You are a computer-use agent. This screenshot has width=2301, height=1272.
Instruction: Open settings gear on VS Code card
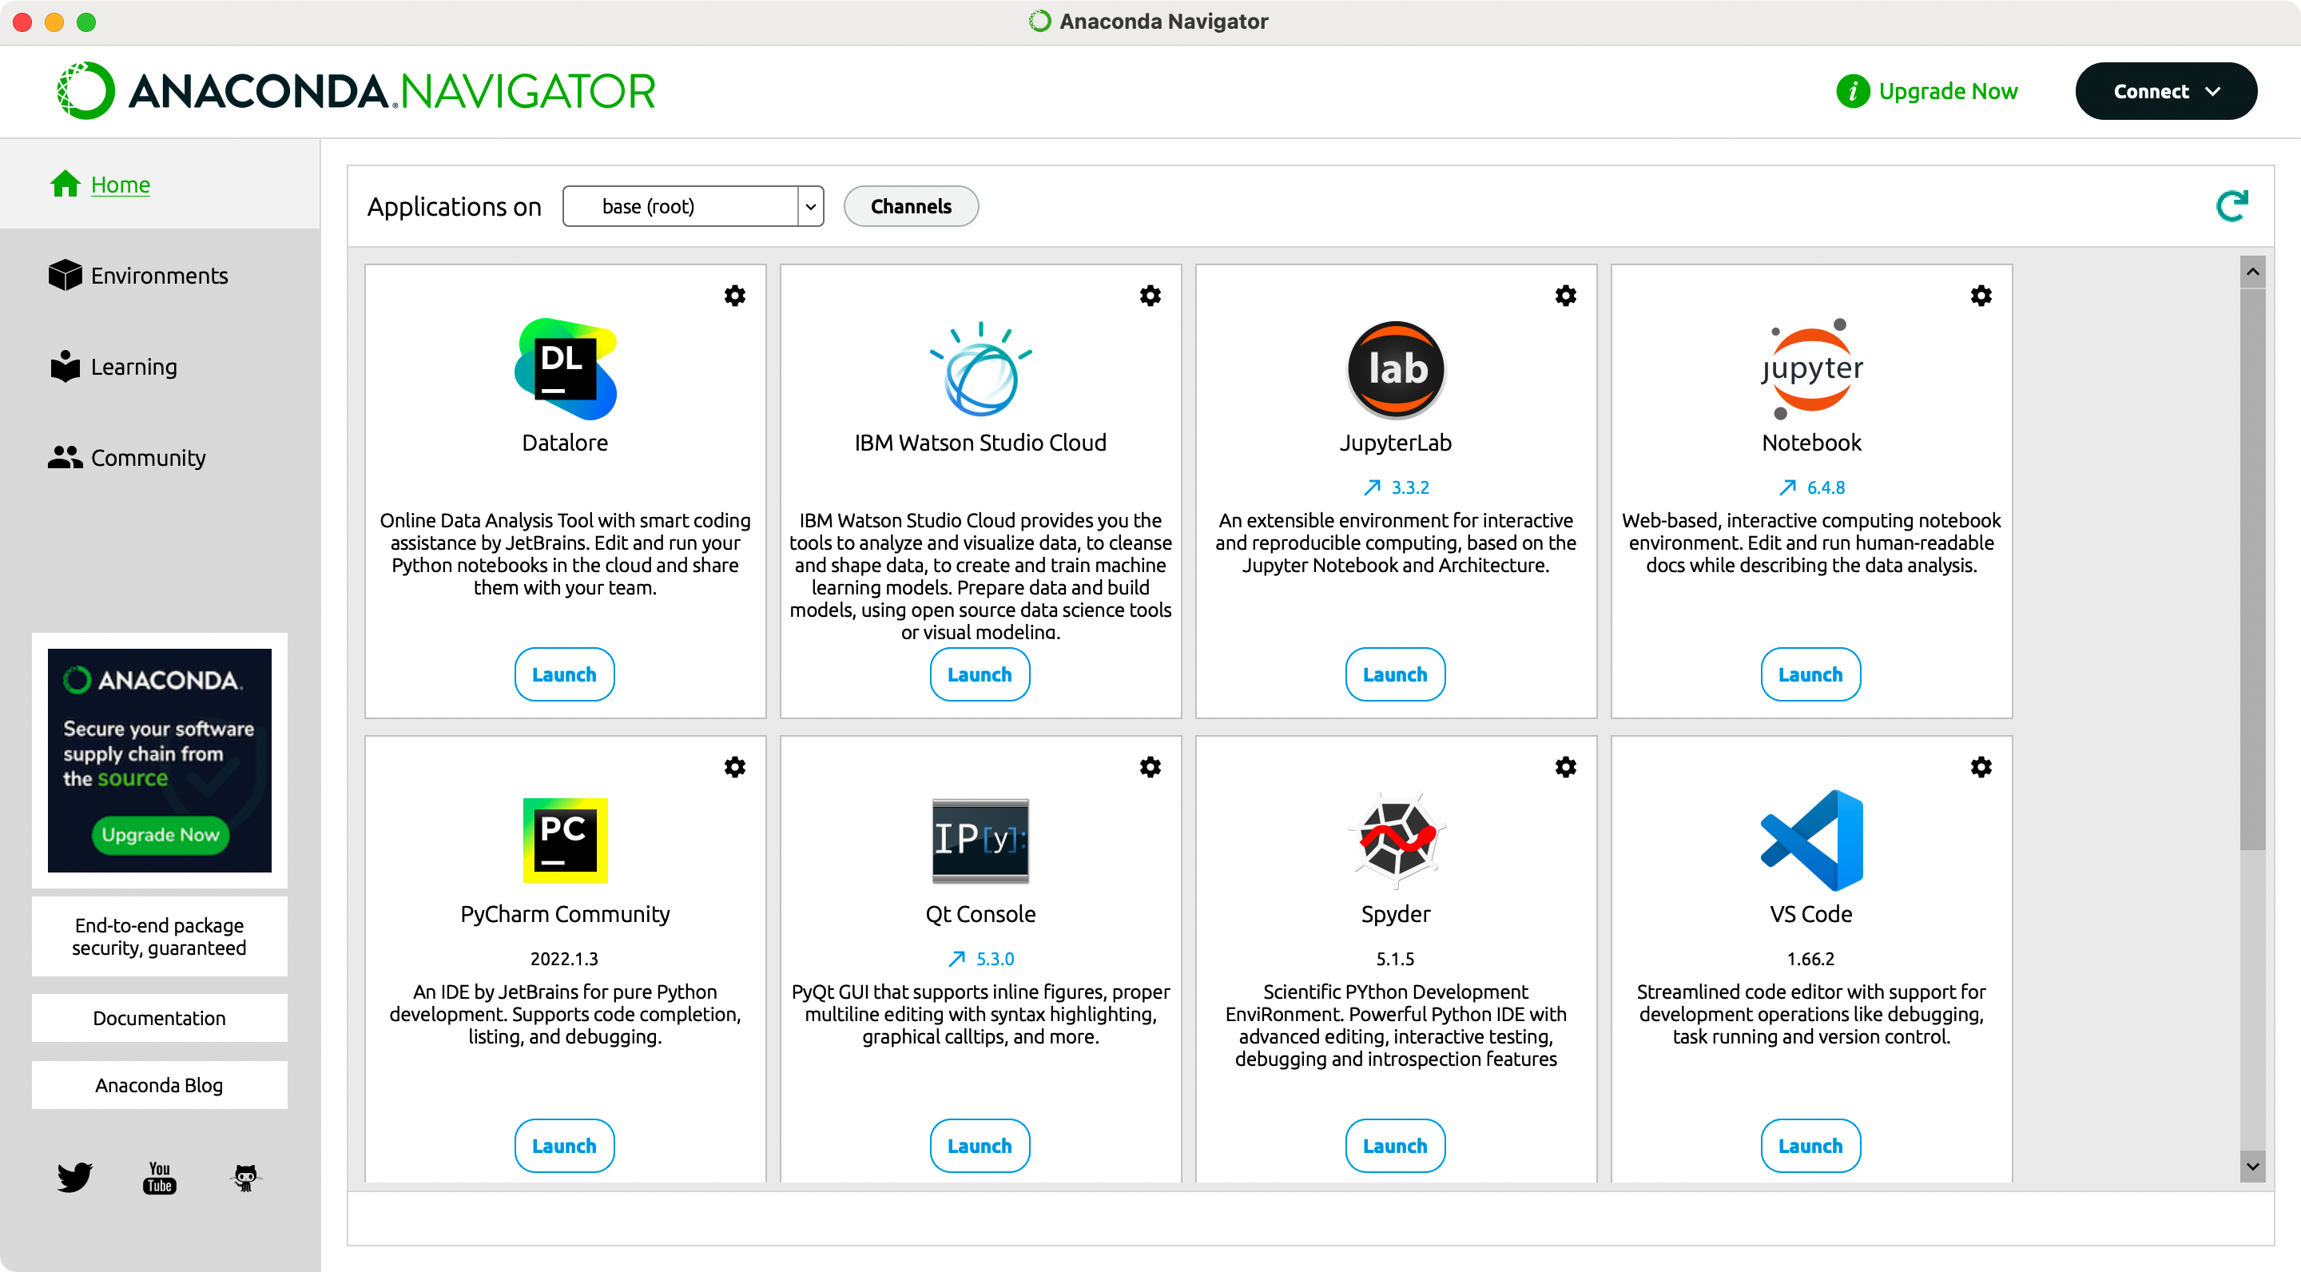[x=1981, y=767]
